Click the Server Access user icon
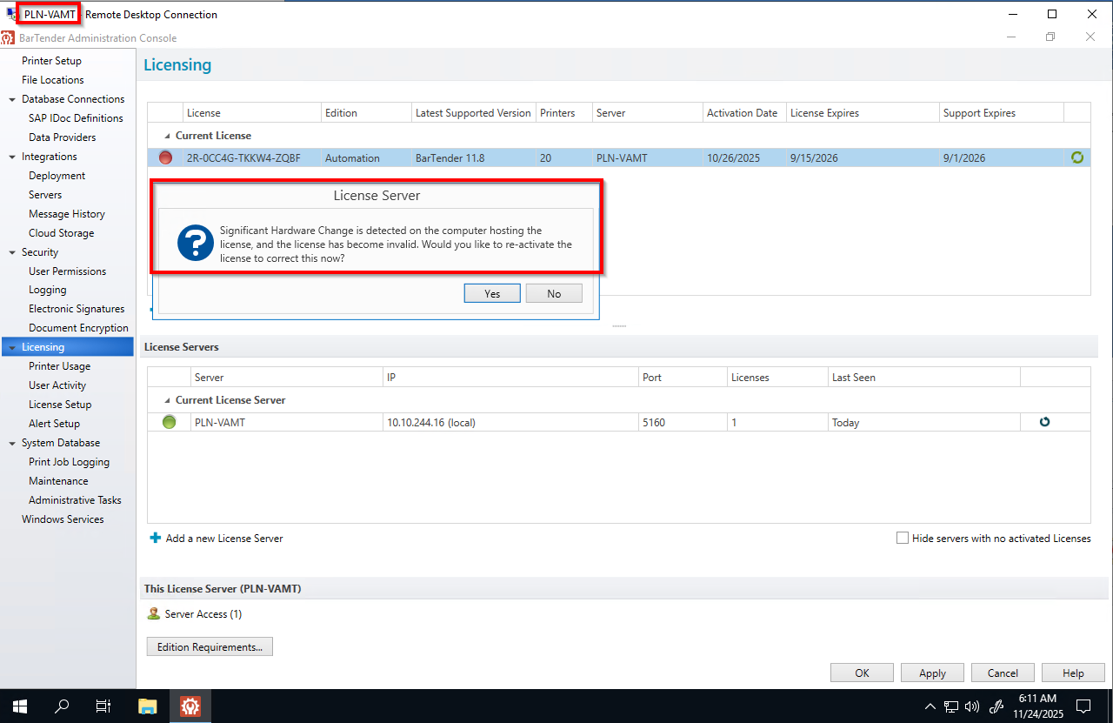 [154, 613]
